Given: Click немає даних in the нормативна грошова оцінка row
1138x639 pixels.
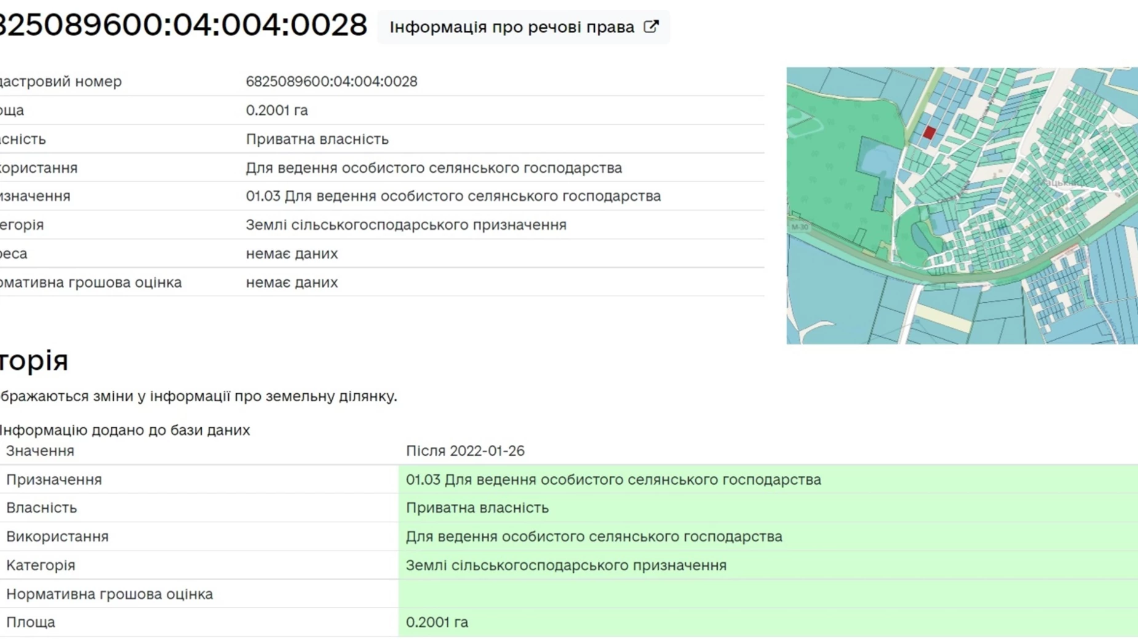Looking at the screenshot, I should click(x=292, y=283).
